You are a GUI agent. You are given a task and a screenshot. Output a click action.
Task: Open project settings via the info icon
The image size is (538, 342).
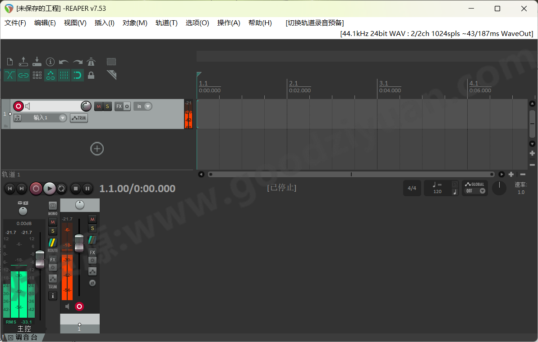50,61
